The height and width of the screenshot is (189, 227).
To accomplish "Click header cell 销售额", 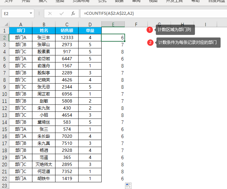I will (67, 30).
